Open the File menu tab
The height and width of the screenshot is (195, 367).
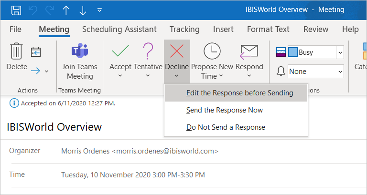pos(15,29)
